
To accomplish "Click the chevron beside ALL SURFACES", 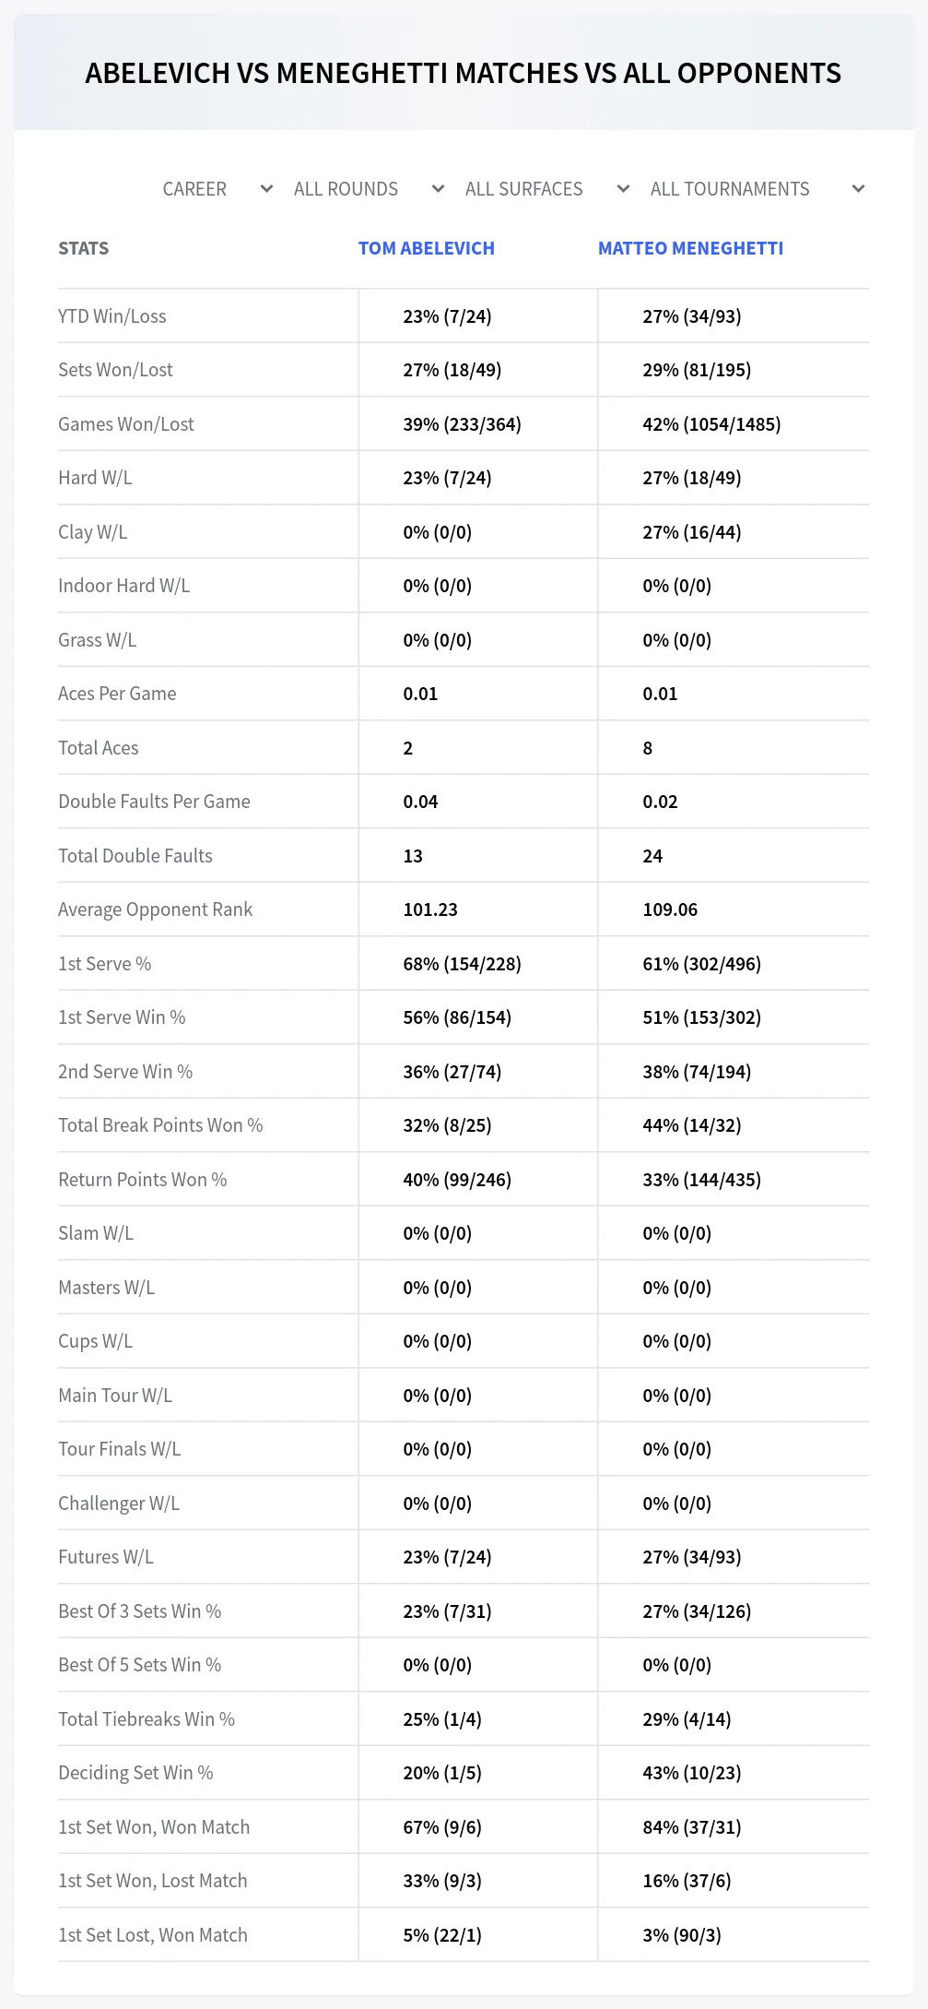I will [623, 189].
